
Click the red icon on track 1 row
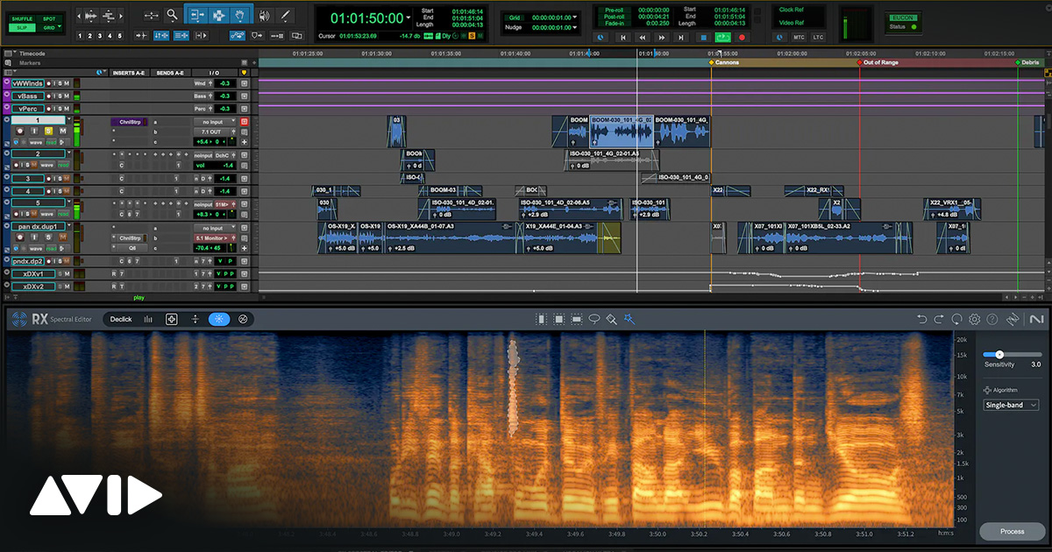coord(245,122)
